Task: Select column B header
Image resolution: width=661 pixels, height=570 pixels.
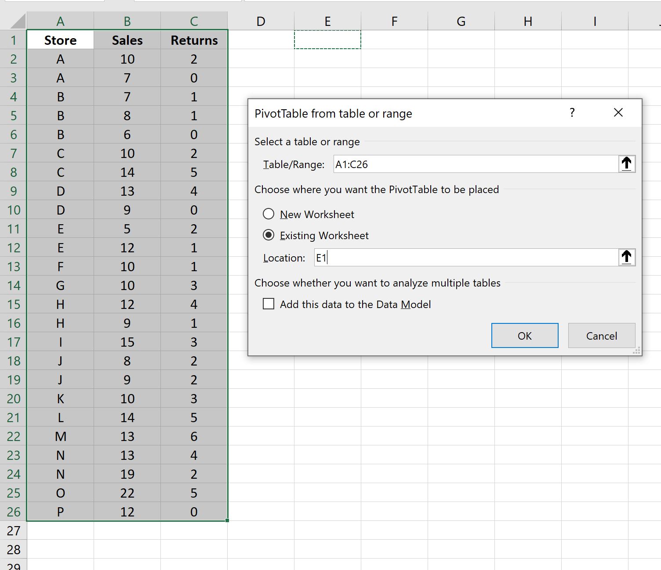Action: [127, 21]
